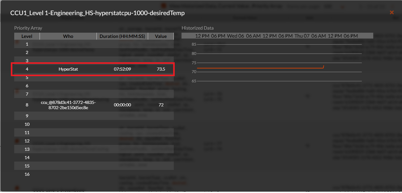Image resolution: width=402 pixels, height=193 pixels.
Task: Click the dialog title CCU1_Level 1-Engineering_HS-hyperstatcpu-1000-desiredTemp
Action: tap(97, 13)
